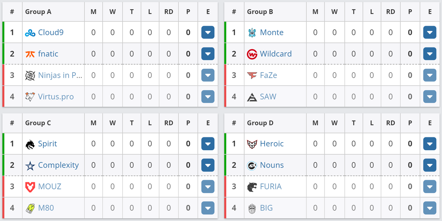This screenshot has width=442, height=221.
Task: Expand Complexity's details in Group C
Action: coord(208,165)
